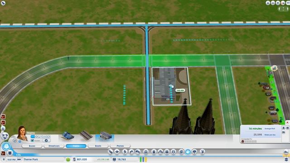Select the City tab label

19,155
